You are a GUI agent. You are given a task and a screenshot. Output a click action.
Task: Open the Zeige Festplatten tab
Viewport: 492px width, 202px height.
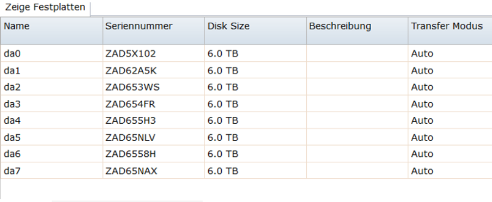point(45,8)
